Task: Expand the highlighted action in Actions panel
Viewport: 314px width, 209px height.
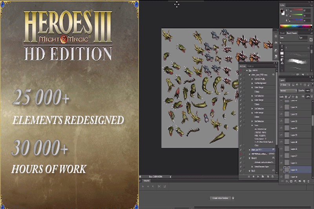Action: tap(250, 150)
